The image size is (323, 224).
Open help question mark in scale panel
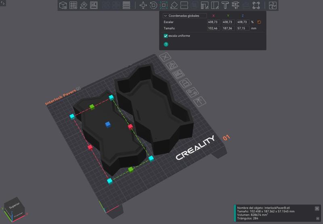(x=166, y=44)
